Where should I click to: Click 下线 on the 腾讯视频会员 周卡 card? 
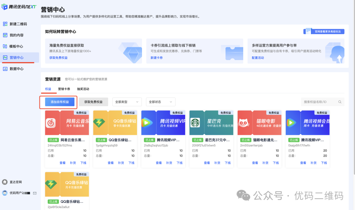pyautogui.click(x=324, y=163)
